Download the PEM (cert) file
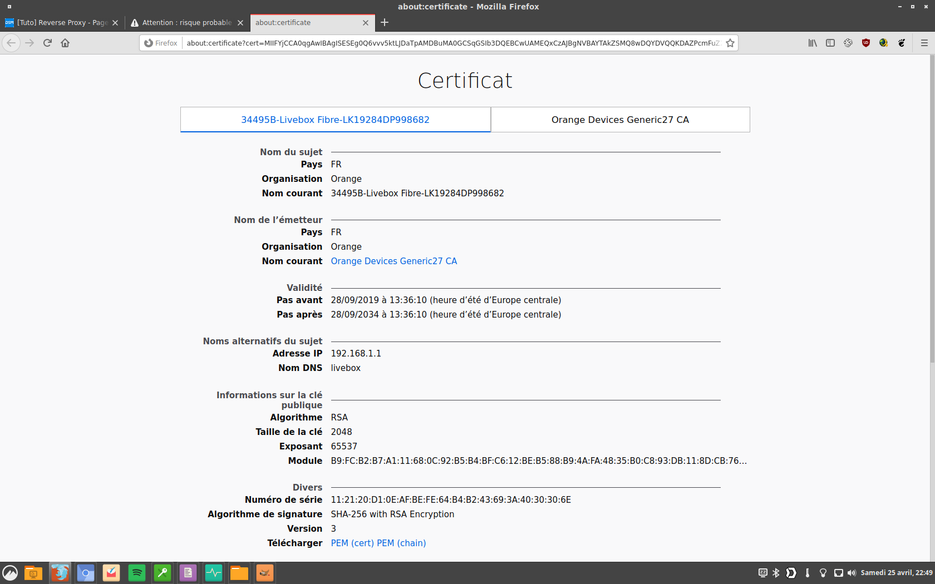 click(352, 543)
